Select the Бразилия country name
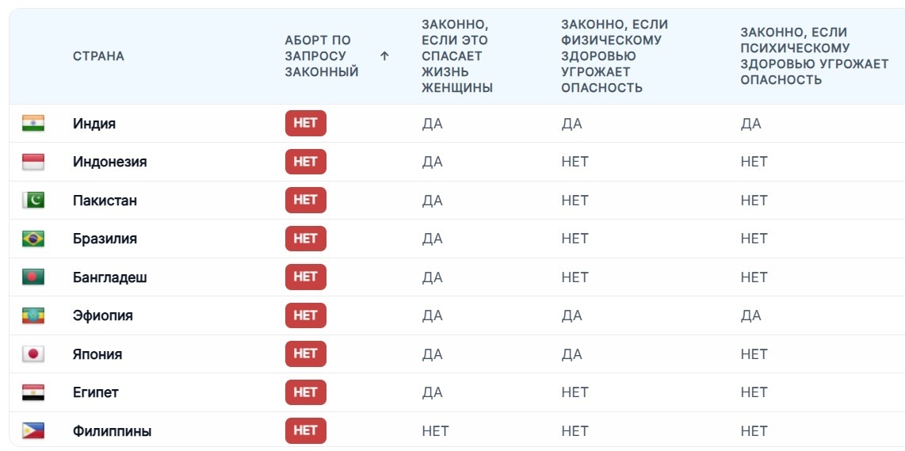Screen dimensions: 905x451 pos(105,239)
